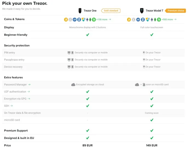Click the Zcash coin icon under Trezor Model T
This screenshot has width=192, height=147.
click(x=143, y=19)
